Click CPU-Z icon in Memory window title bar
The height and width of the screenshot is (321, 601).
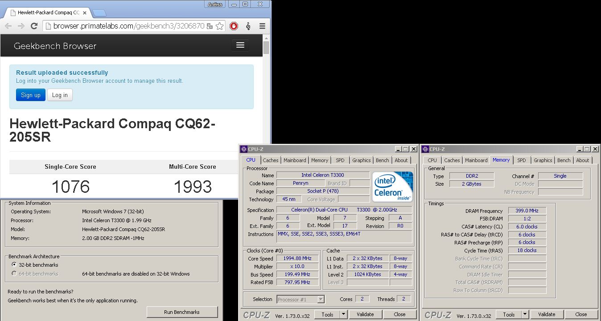pos(425,149)
